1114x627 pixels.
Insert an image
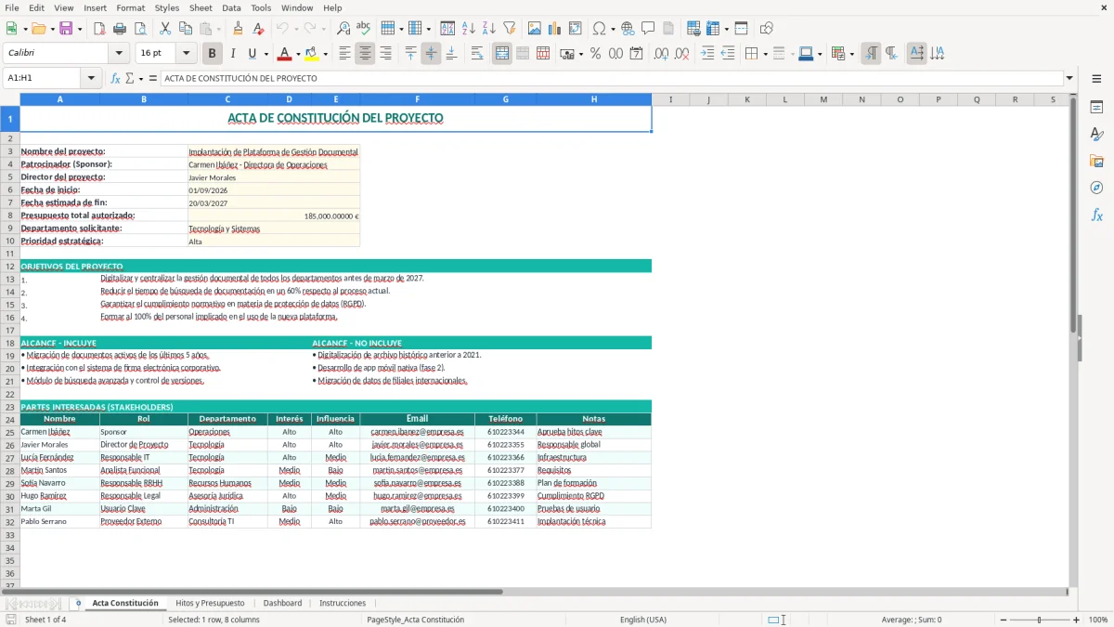coord(535,29)
